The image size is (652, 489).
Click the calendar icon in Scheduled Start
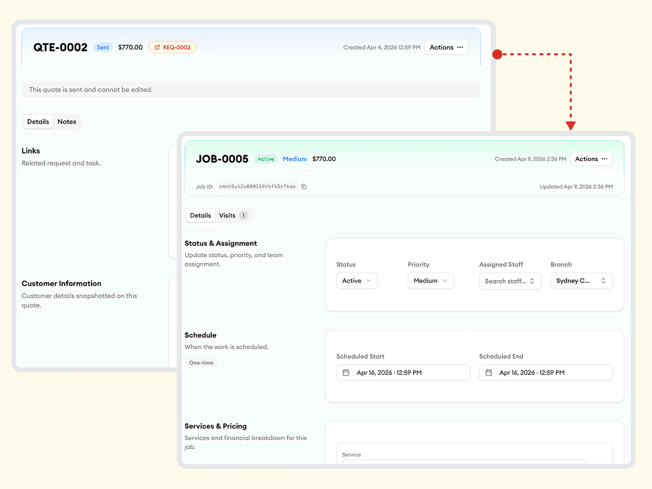click(346, 372)
